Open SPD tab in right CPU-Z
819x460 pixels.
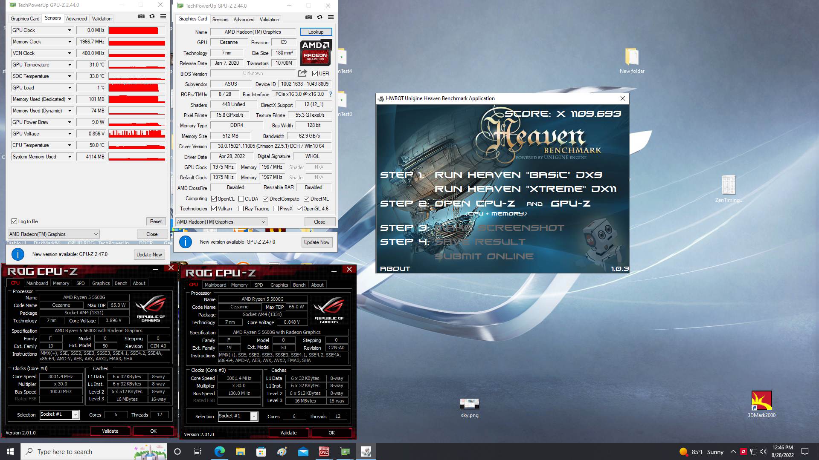pos(259,285)
